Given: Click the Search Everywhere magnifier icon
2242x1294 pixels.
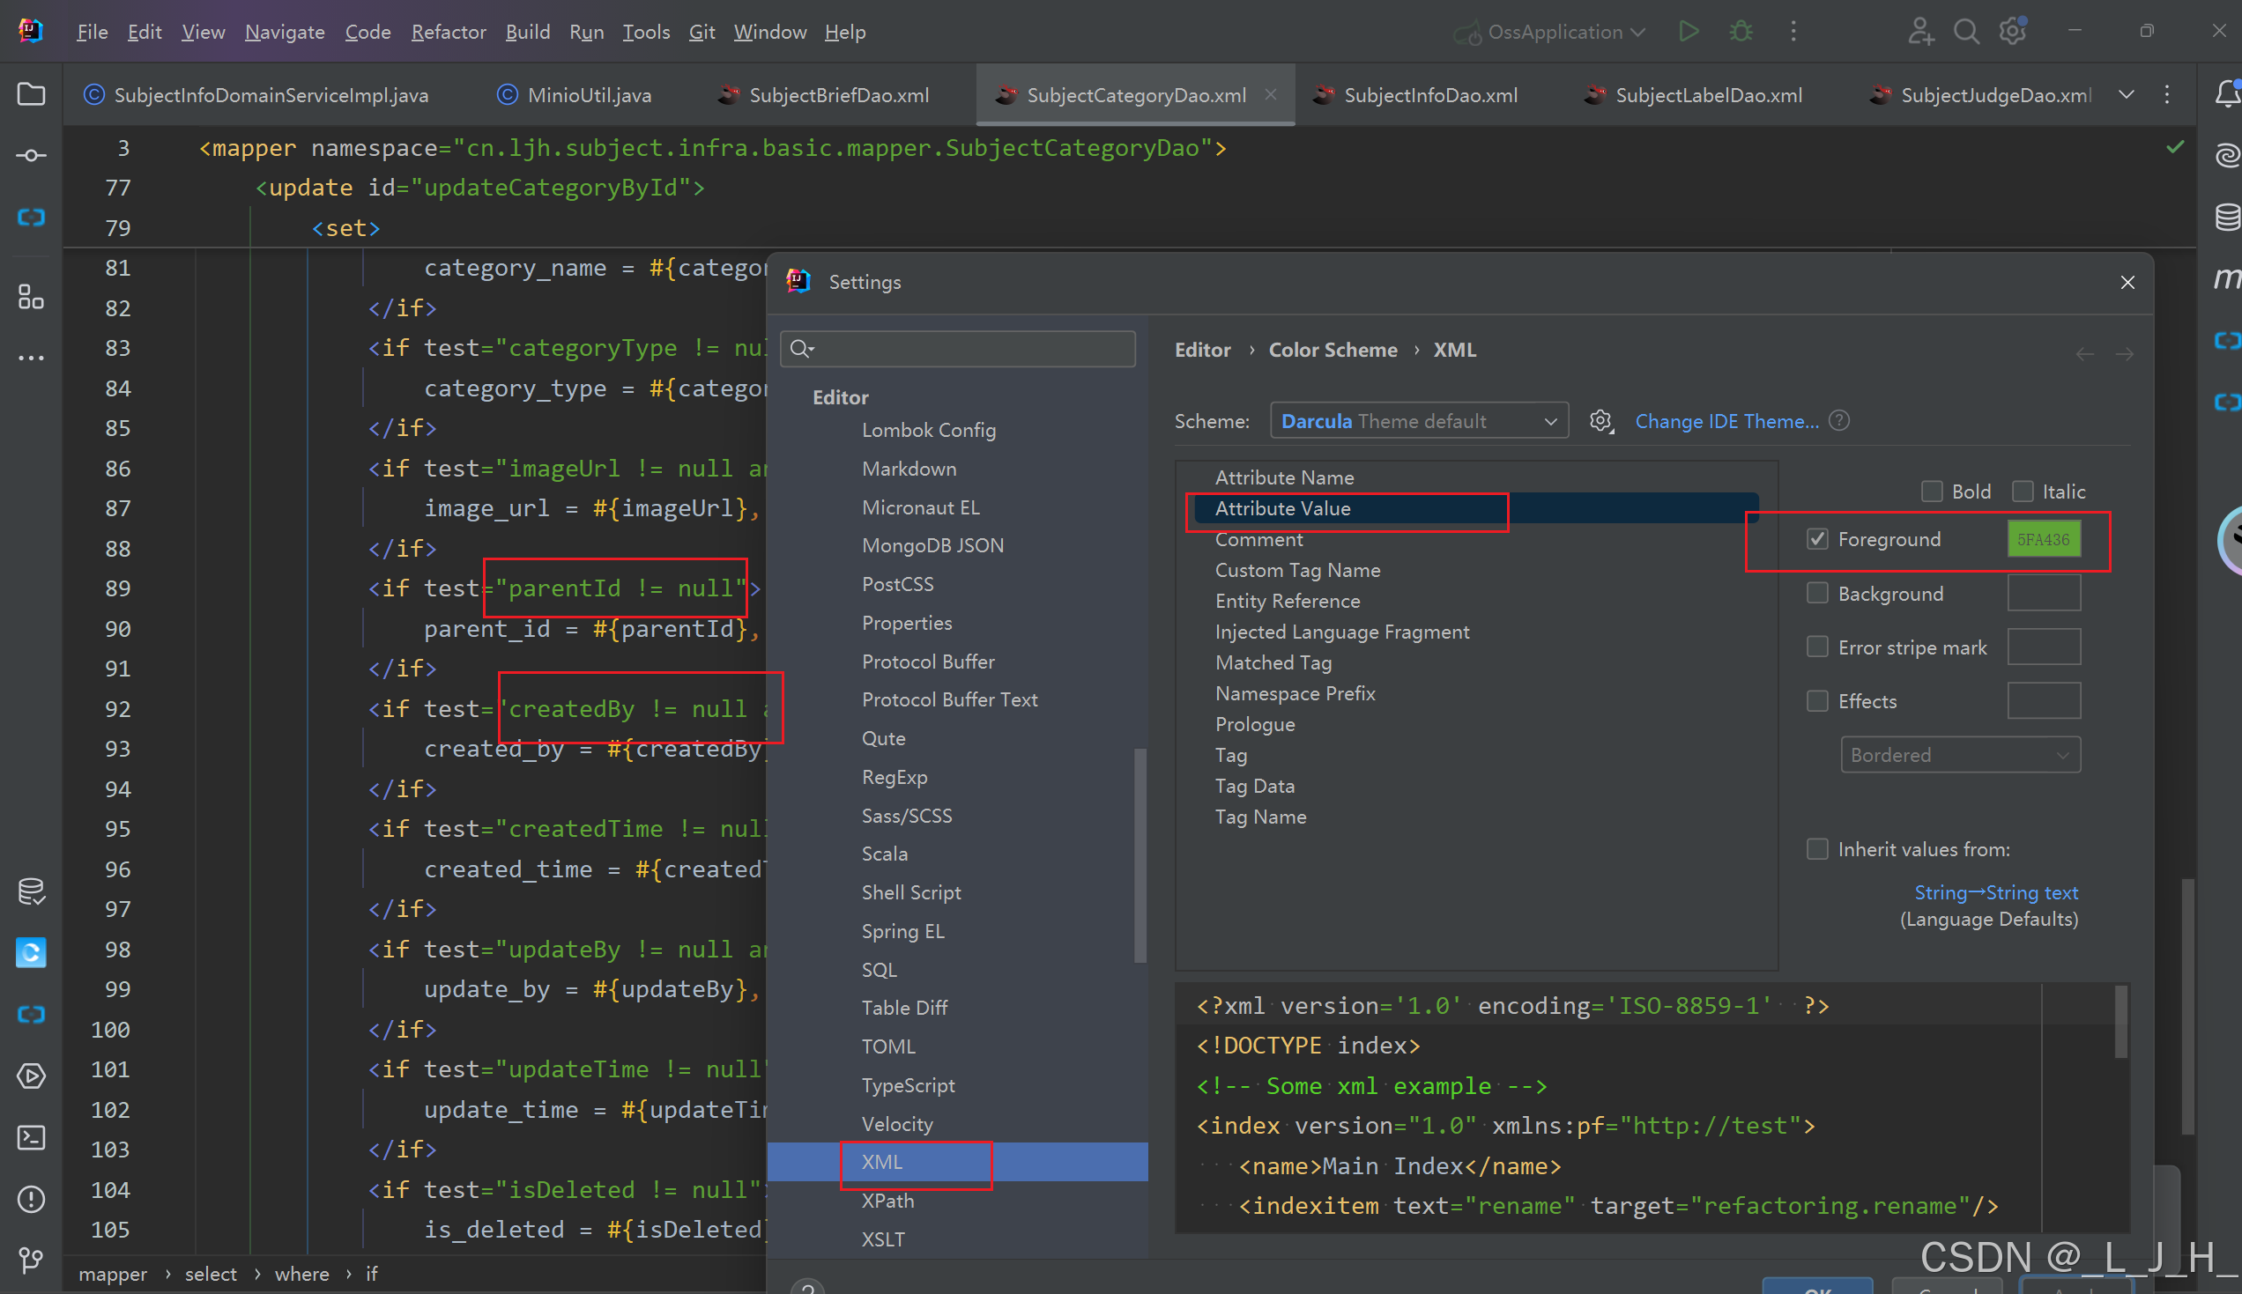Looking at the screenshot, I should (1966, 32).
